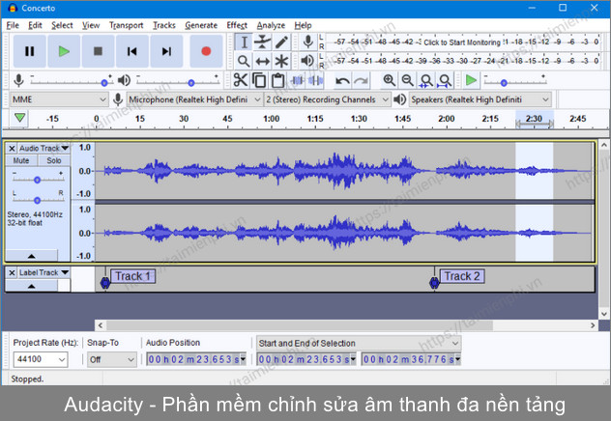Skip to start of project
Image resolution: width=611 pixels, height=421 pixels.
point(132,51)
